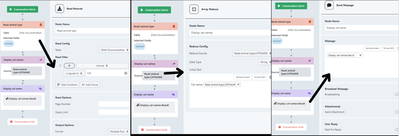The height and width of the screenshot is (136, 399).
Task: Click the circle icon right of Format JSON in Array Reduce
Action: tap(270, 77)
